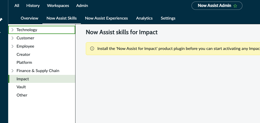Select Creator in the sidebar

coord(42,54)
